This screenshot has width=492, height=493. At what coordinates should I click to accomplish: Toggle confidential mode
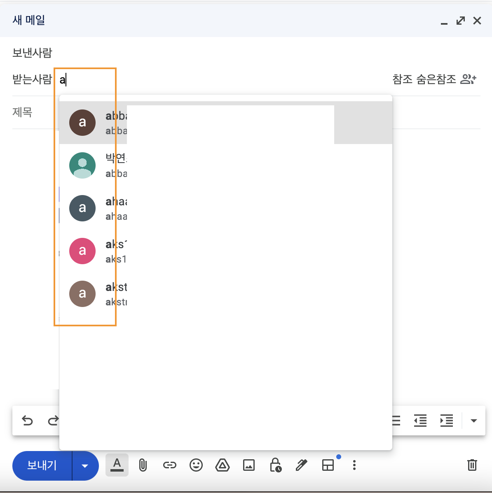pyautogui.click(x=275, y=465)
